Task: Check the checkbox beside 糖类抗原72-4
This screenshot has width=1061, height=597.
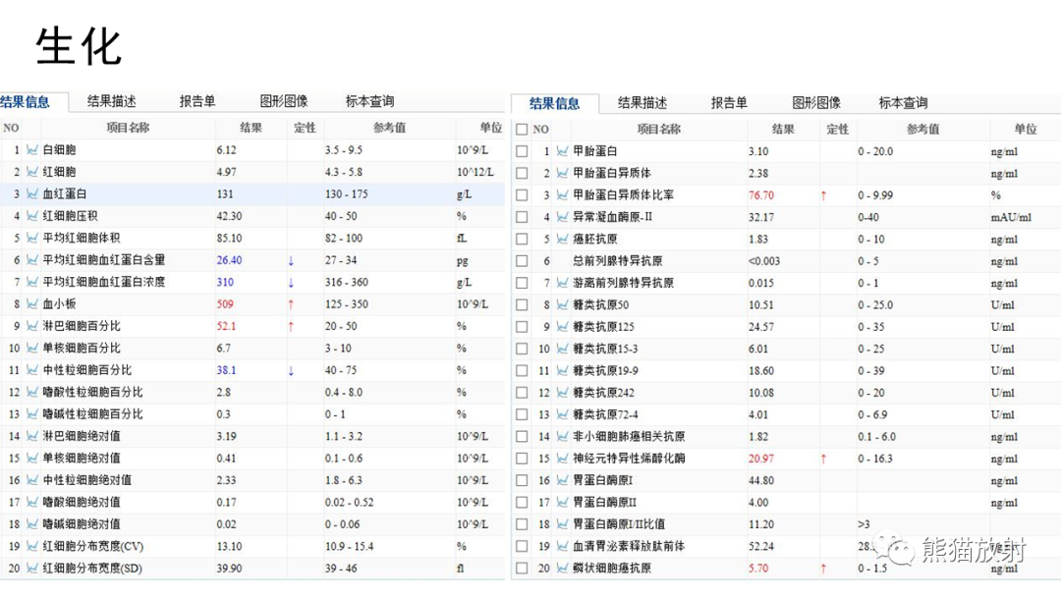Action: point(521,412)
